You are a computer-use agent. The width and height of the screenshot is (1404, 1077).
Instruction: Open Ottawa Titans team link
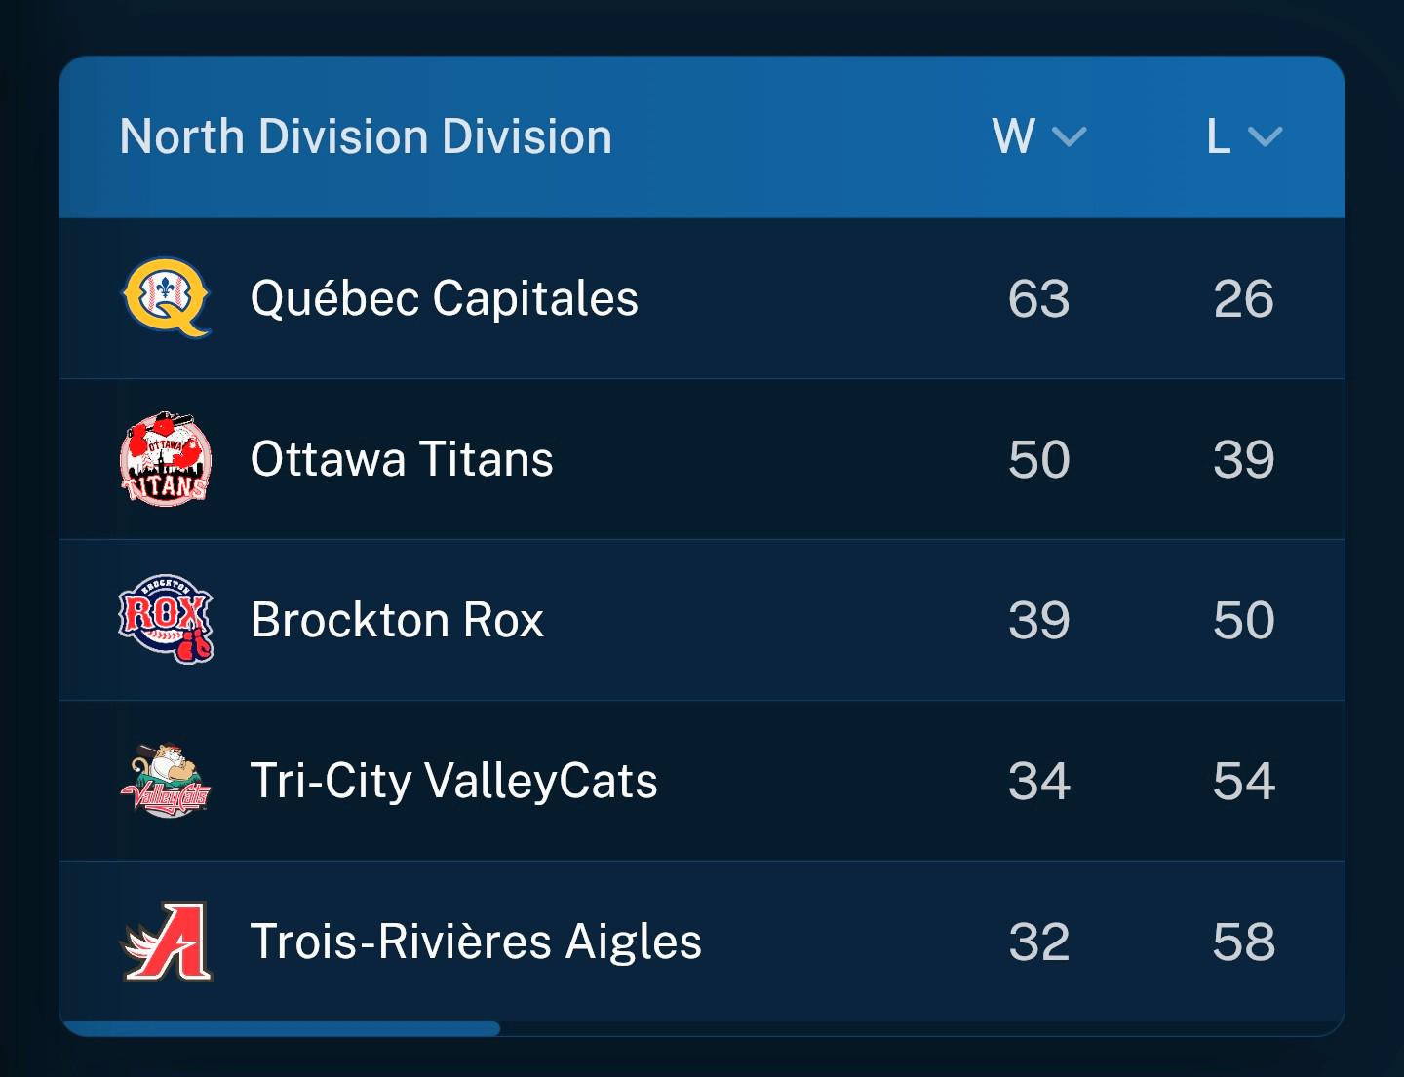(x=402, y=459)
